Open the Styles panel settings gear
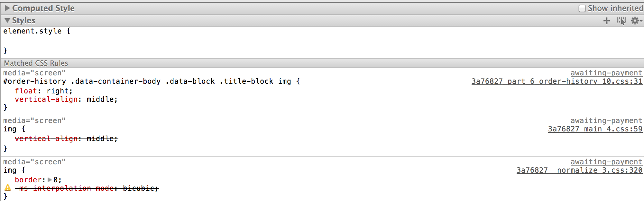The height and width of the screenshot is (201, 644). (635, 20)
